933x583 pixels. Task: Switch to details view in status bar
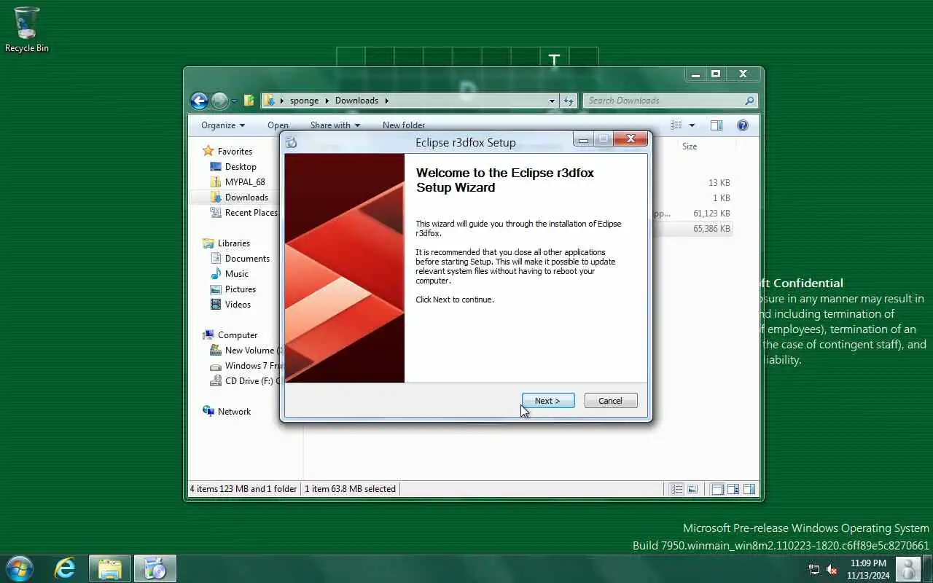pyautogui.click(x=676, y=489)
